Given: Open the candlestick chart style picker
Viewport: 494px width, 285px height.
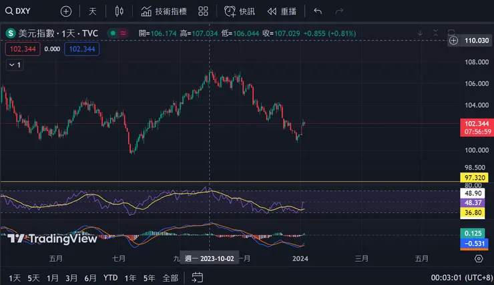Looking at the screenshot, I should pyautogui.click(x=119, y=11).
